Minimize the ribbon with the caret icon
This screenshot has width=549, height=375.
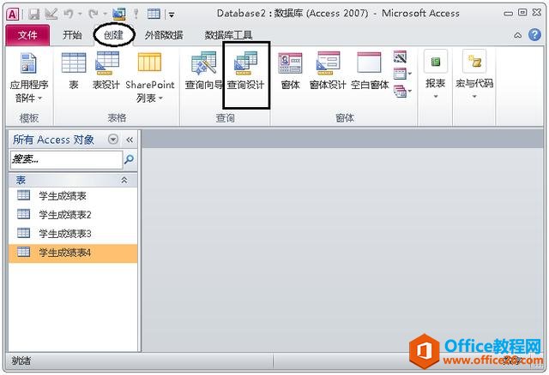pyautogui.click(x=517, y=35)
